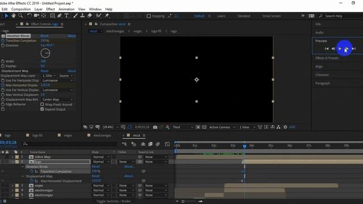The height and width of the screenshot is (204, 363).
Task: Select the Eraser tool
Action: pos(90,15)
